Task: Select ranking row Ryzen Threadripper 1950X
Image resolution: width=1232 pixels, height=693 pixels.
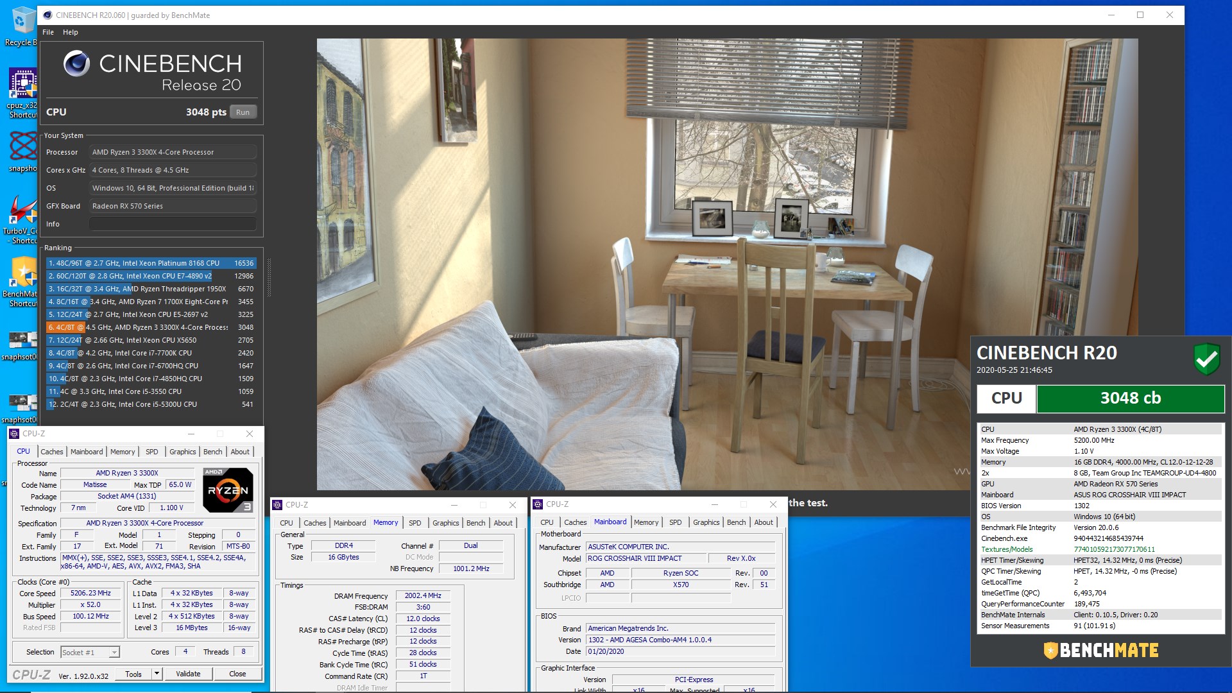Action: 151,289
